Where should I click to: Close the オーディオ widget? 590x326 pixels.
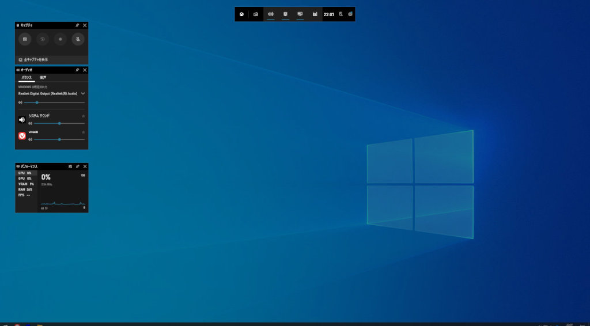click(x=85, y=70)
